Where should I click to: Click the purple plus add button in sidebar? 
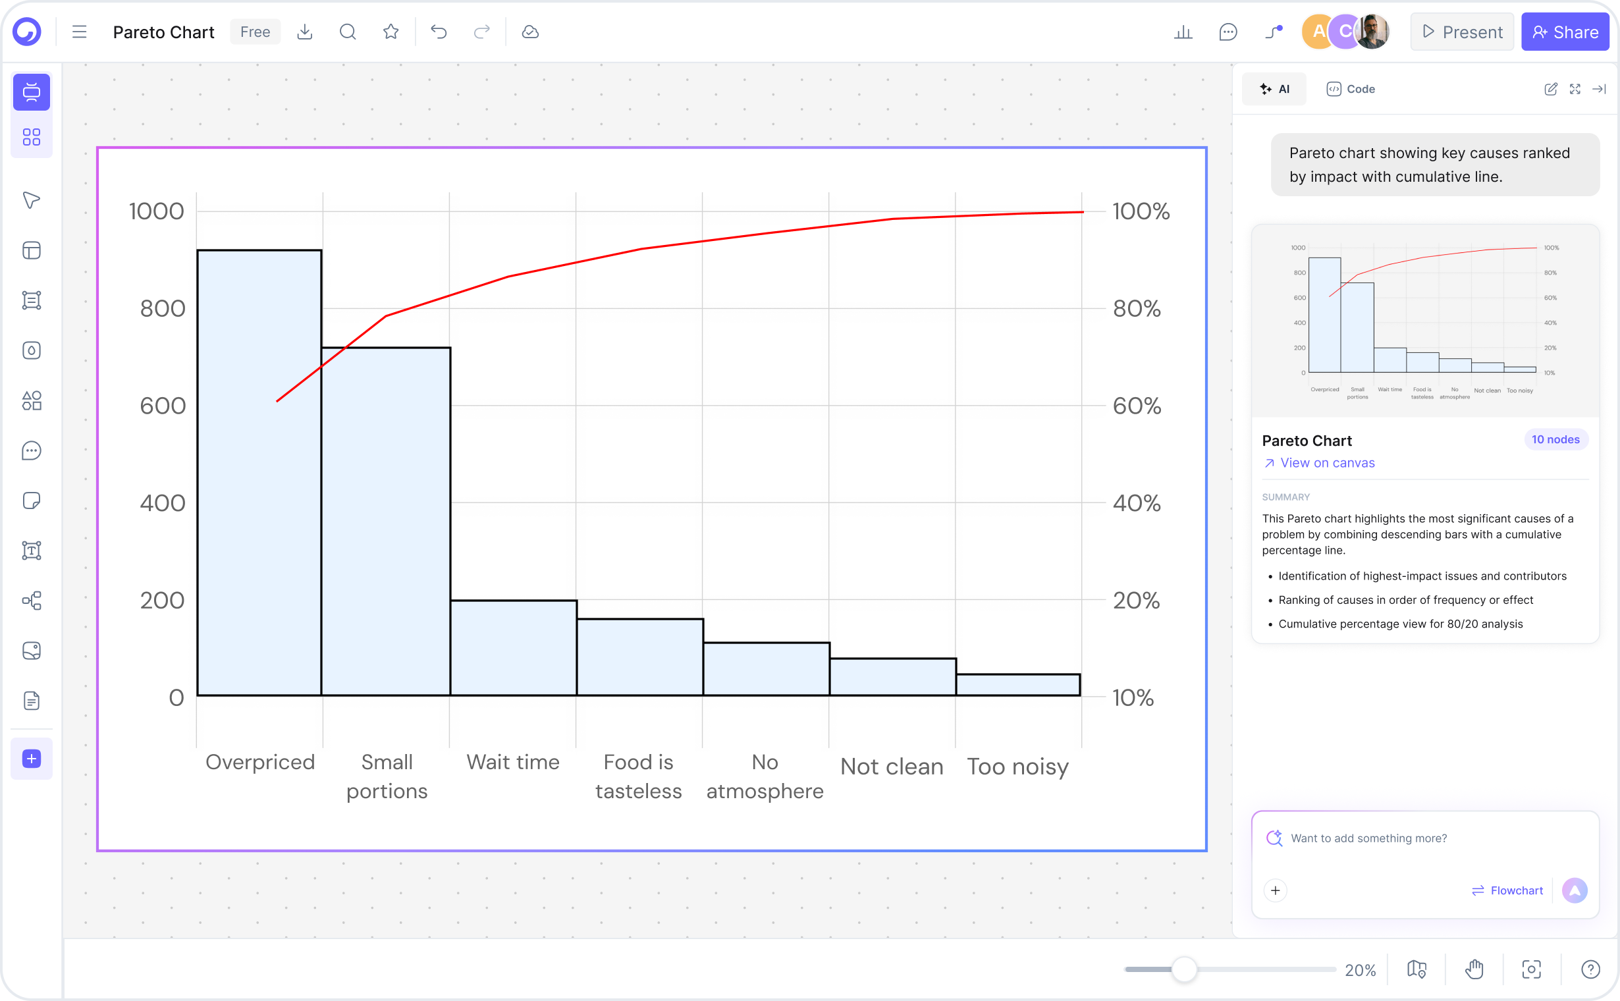(31, 759)
